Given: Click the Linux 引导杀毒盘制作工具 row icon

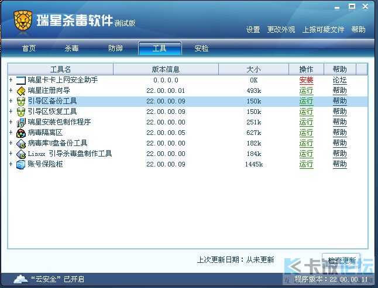Looking at the screenshot, I should [x=21, y=154].
